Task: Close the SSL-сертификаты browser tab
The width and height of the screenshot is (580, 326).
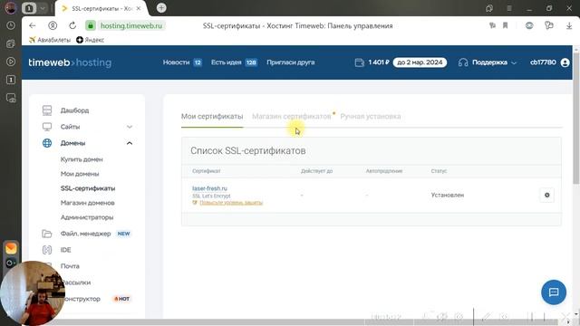Action: pyautogui.click(x=139, y=8)
